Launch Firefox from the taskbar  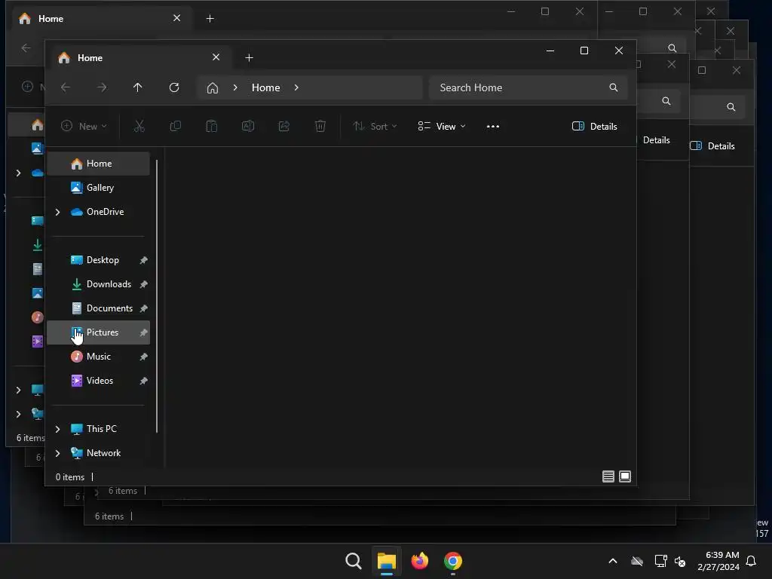tap(419, 561)
